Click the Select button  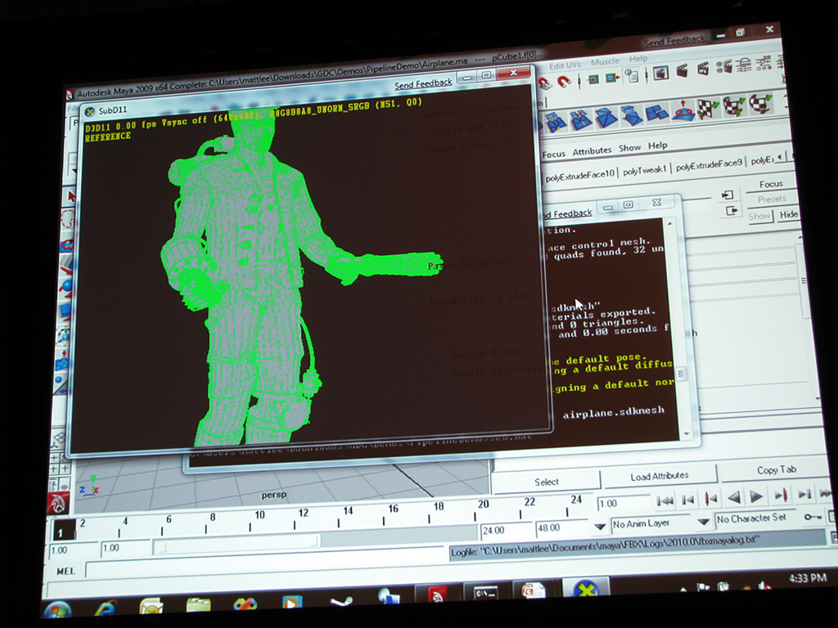pos(546,482)
